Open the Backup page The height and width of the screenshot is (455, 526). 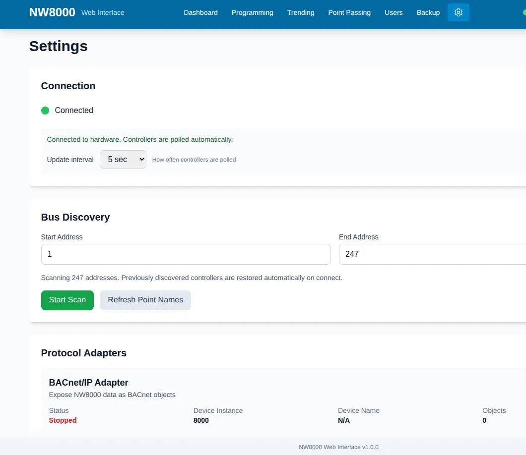428,12
